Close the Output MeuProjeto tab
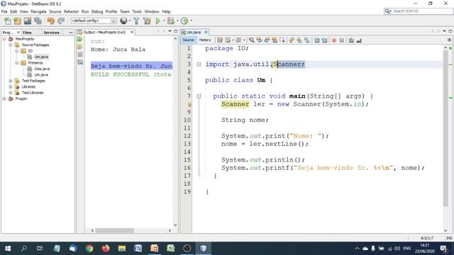The image size is (454, 255). tap(132, 32)
